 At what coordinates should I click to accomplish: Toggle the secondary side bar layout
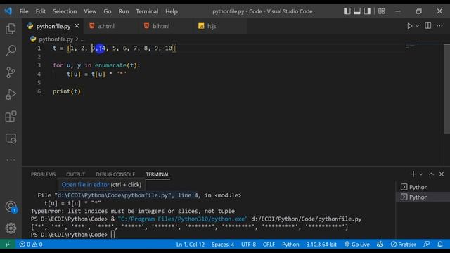pyautogui.click(x=367, y=11)
